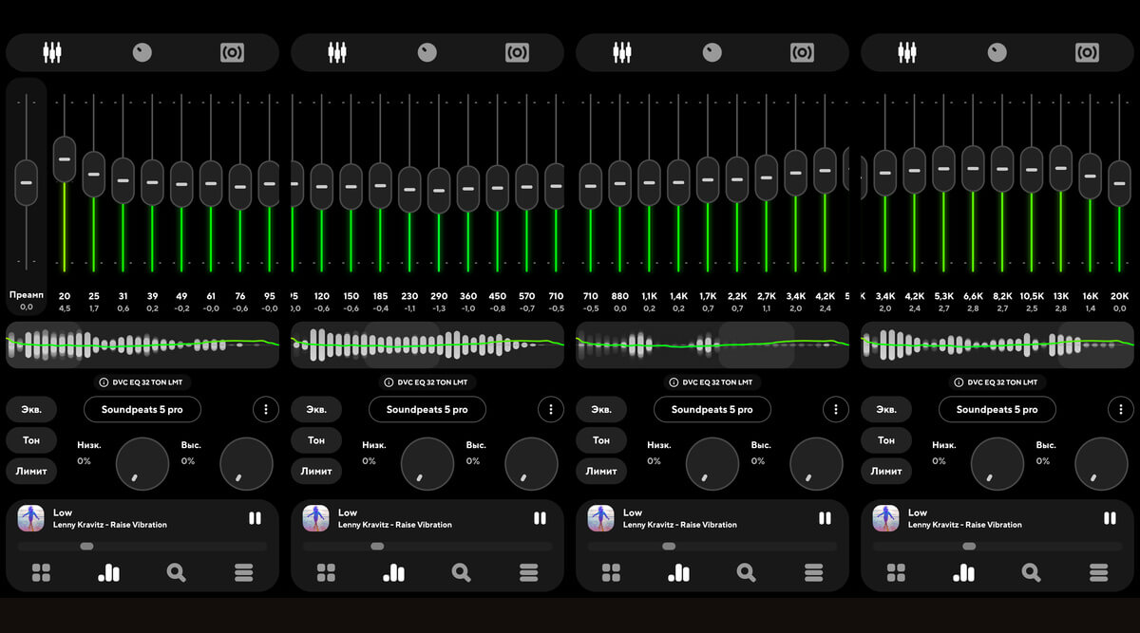Screen dimensions: 1140x633
Task: Open the track list icon in the bottom bar
Action: (243, 573)
